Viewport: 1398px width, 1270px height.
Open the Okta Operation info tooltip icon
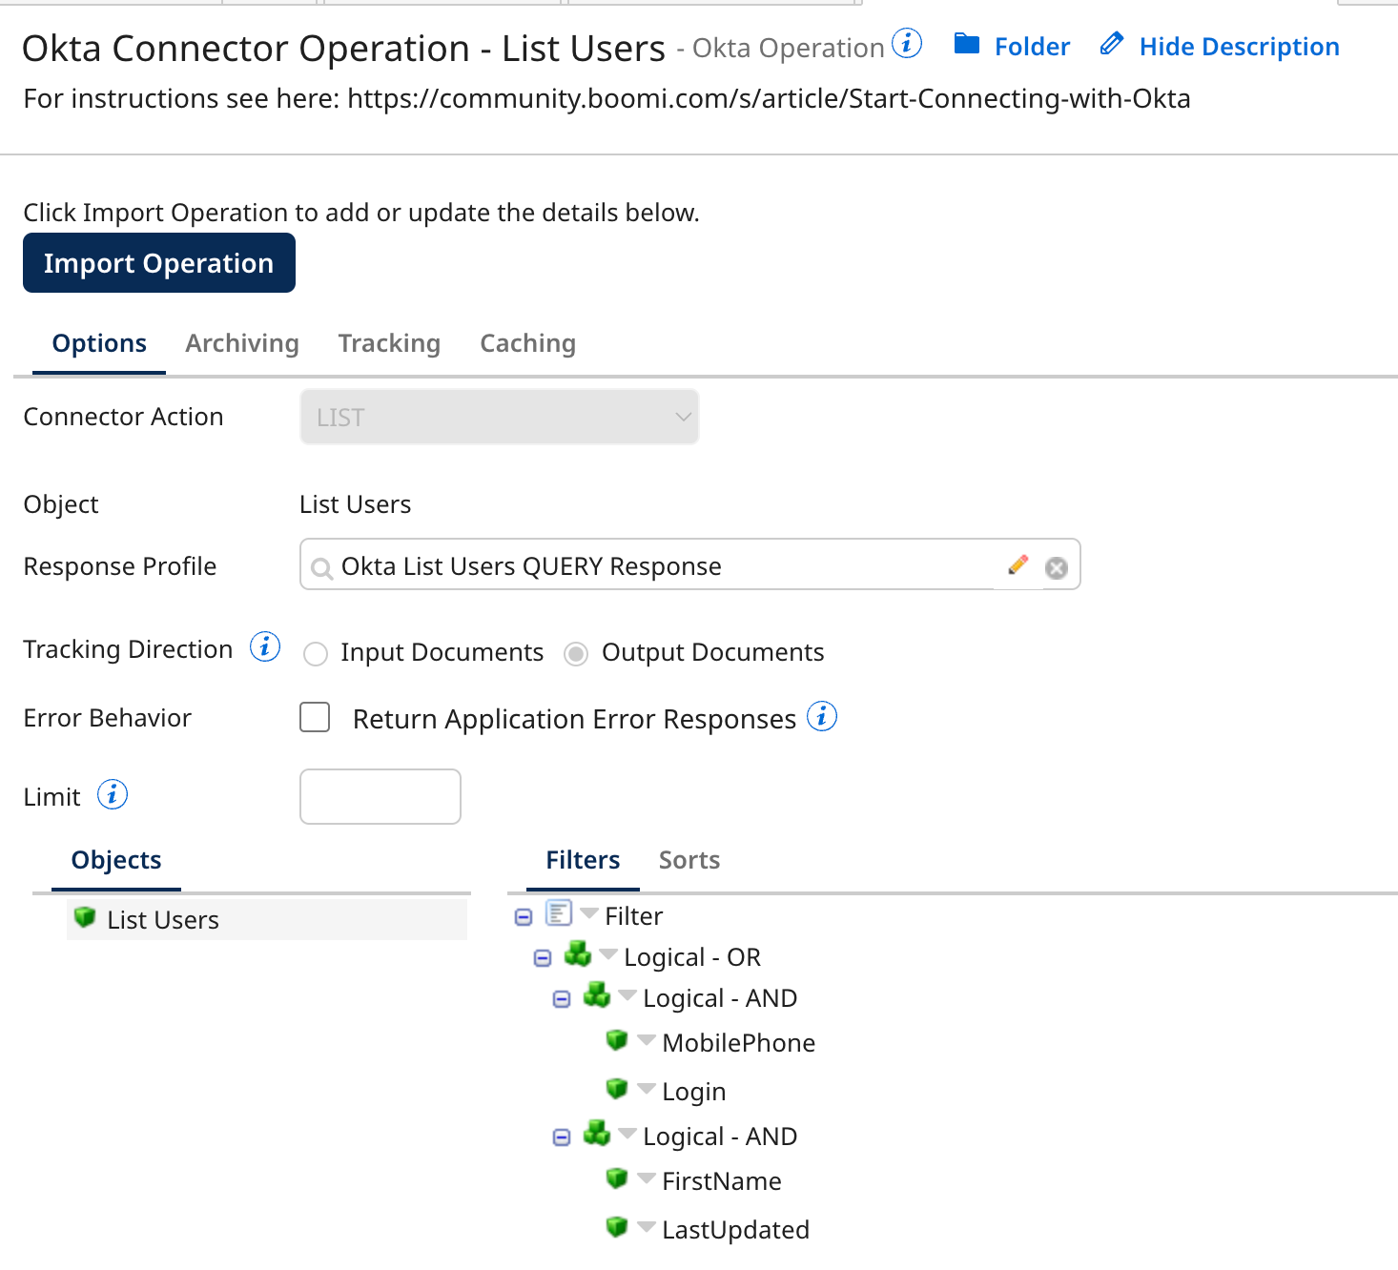[x=908, y=44]
